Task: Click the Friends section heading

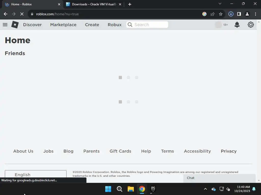Action: [15, 53]
